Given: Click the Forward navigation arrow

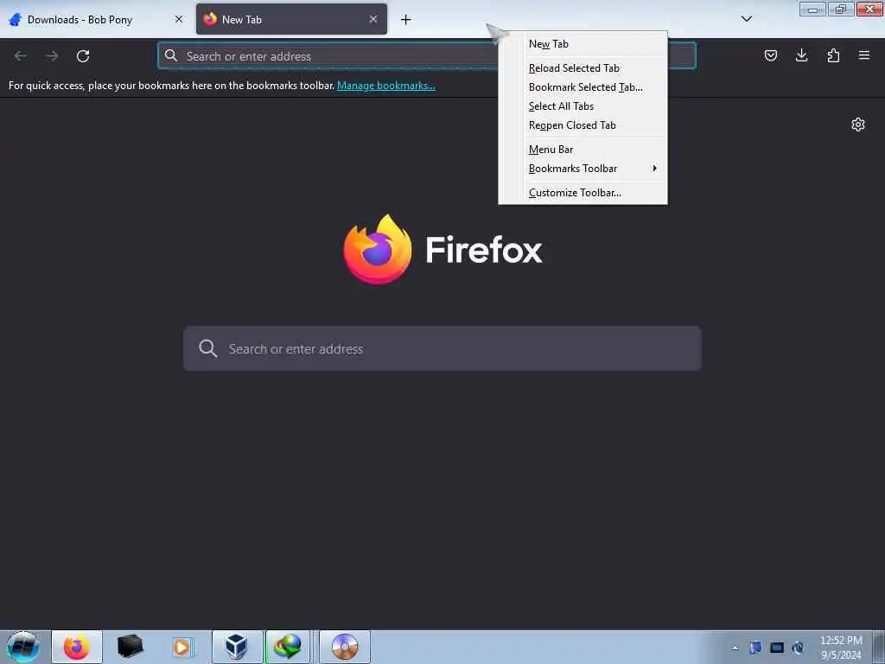Looking at the screenshot, I should click(x=52, y=56).
